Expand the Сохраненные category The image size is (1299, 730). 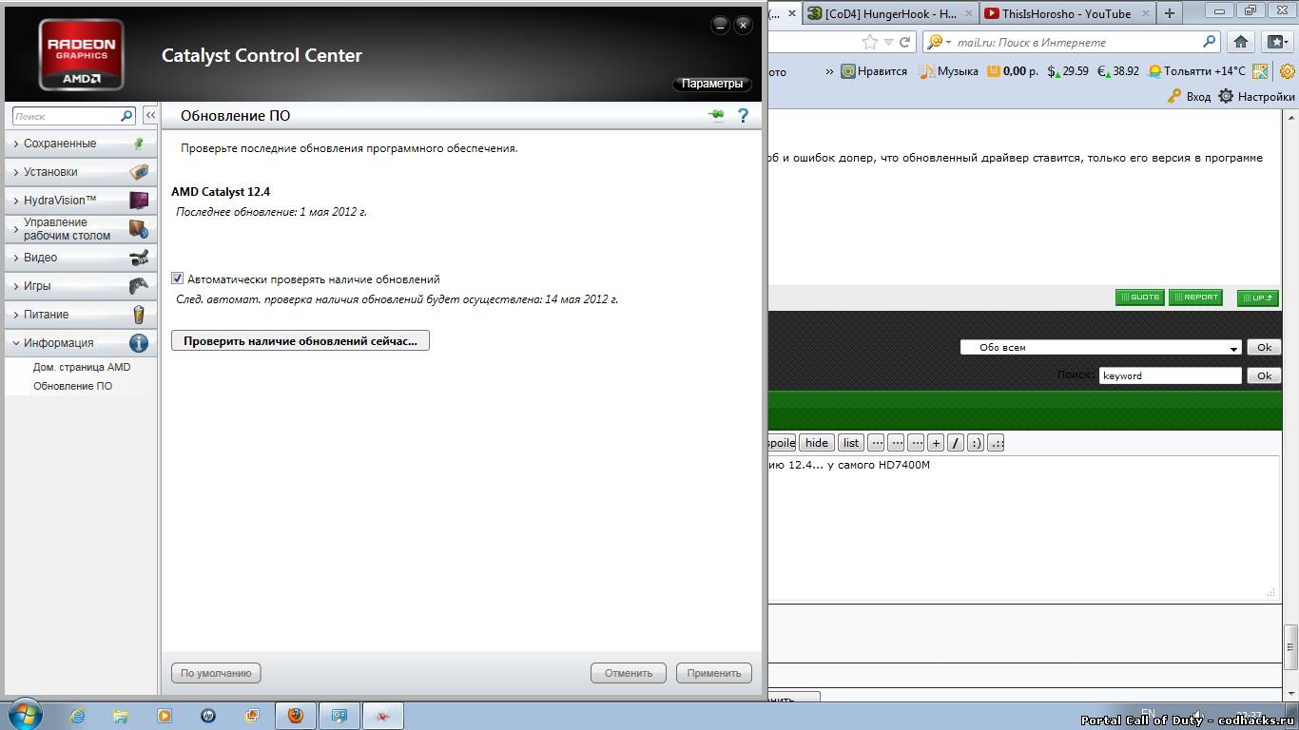click(59, 144)
